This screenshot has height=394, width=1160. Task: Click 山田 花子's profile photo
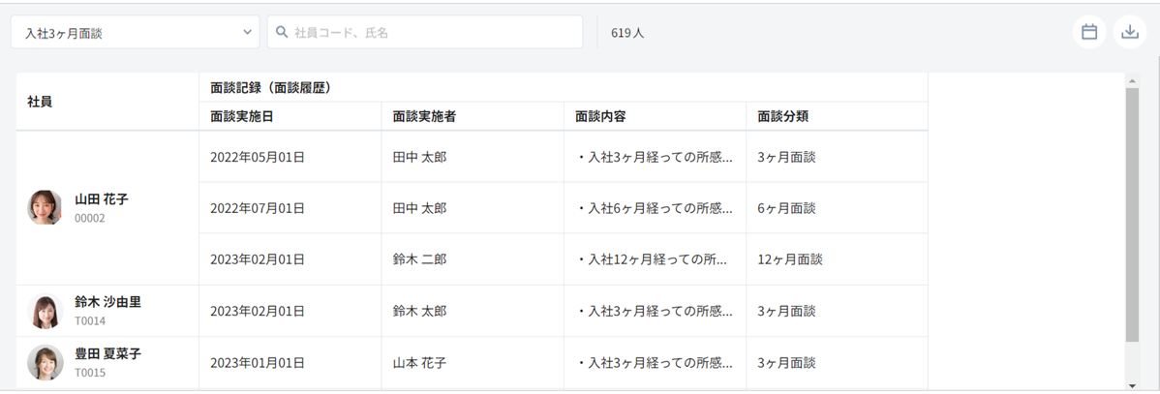[46, 207]
